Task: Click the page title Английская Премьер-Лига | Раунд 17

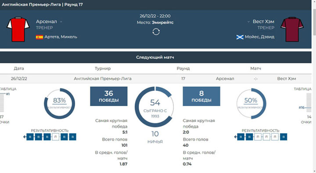Action: click(x=42, y=4)
